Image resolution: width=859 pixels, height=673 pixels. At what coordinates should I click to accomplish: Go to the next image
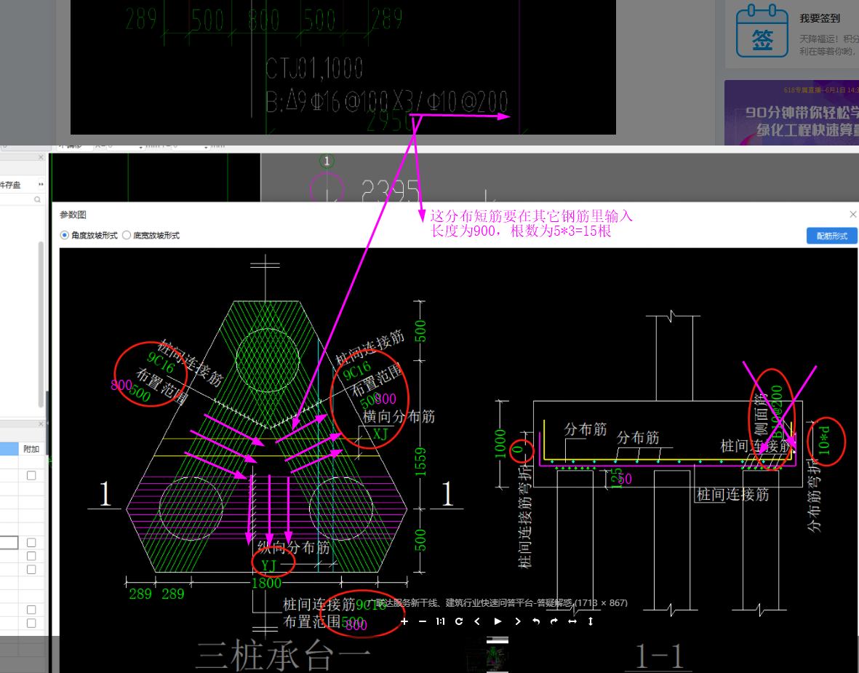point(518,621)
